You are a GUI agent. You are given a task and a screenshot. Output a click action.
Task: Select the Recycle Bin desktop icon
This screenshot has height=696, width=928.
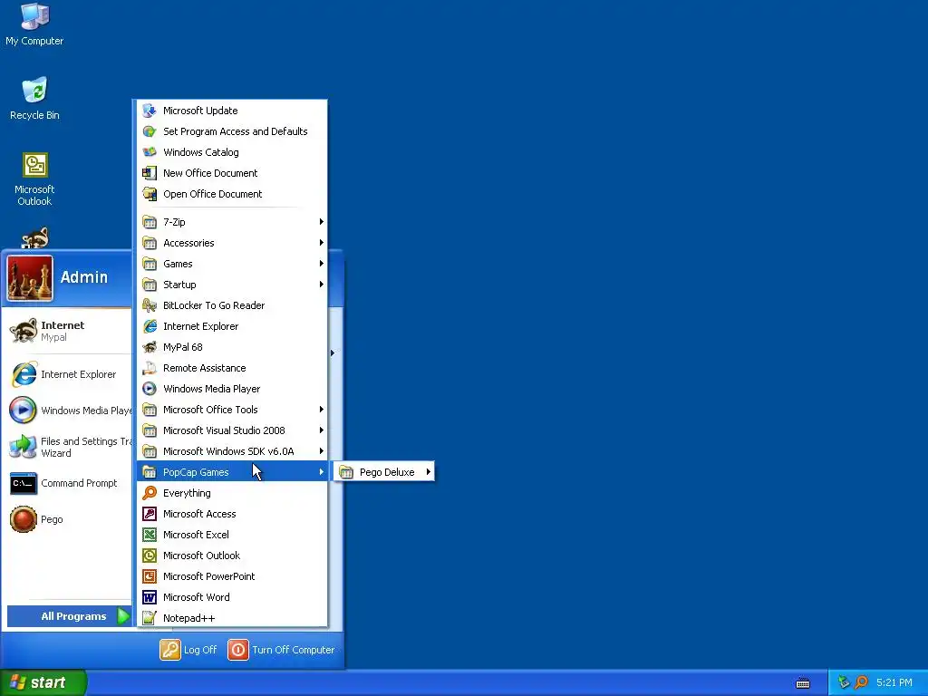point(34,98)
